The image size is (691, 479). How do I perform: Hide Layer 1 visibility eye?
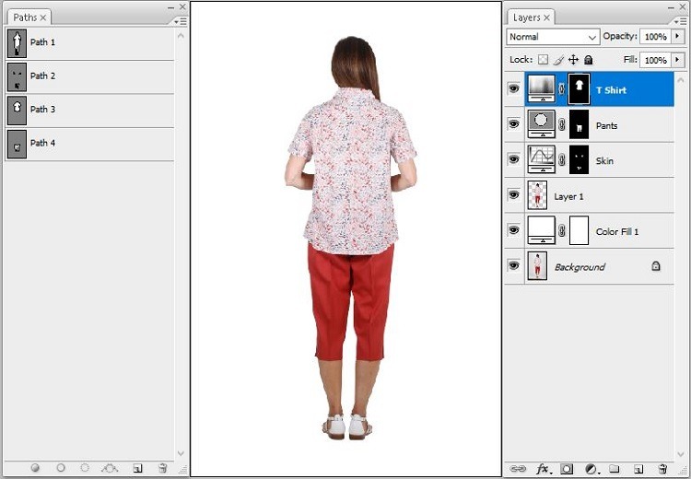(x=514, y=194)
